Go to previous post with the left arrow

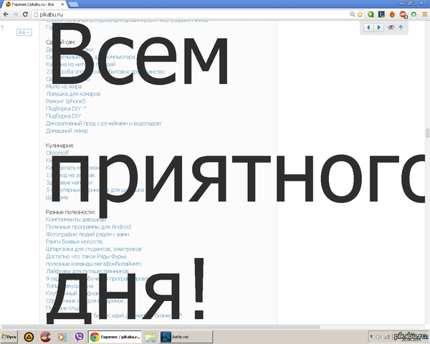click(x=368, y=27)
